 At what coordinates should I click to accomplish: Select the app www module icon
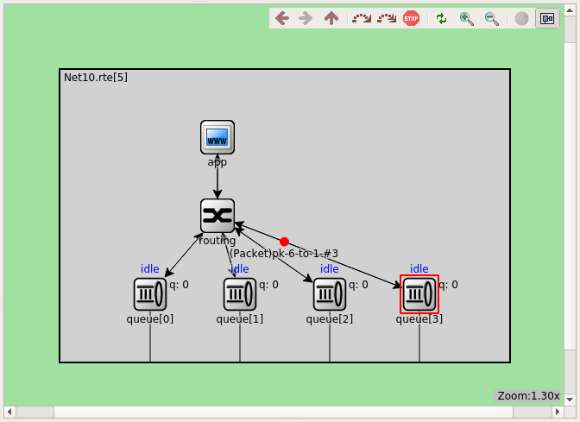pos(217,137)
